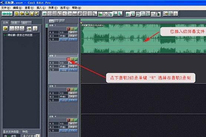Solo track 4 with its S button
The width and height of the screenshot is (206, 137).
pos(72,120)
